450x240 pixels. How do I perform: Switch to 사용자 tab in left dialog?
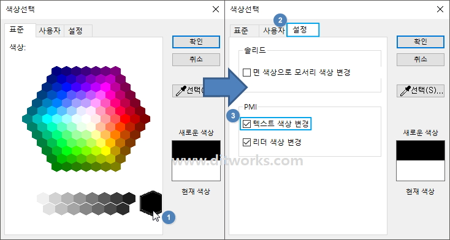(50, 31)
